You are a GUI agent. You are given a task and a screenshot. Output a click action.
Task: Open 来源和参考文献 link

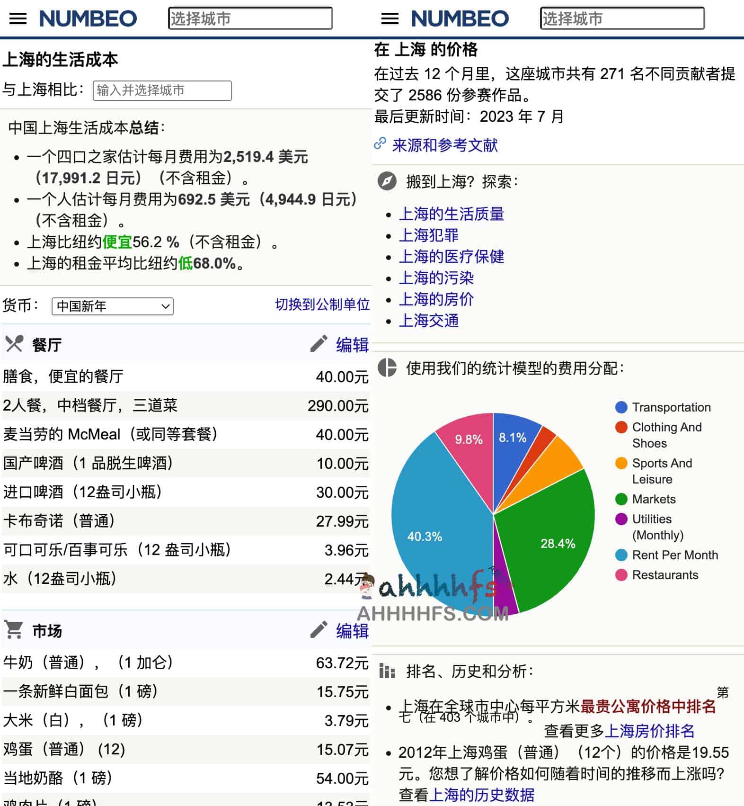click(445, 145)
